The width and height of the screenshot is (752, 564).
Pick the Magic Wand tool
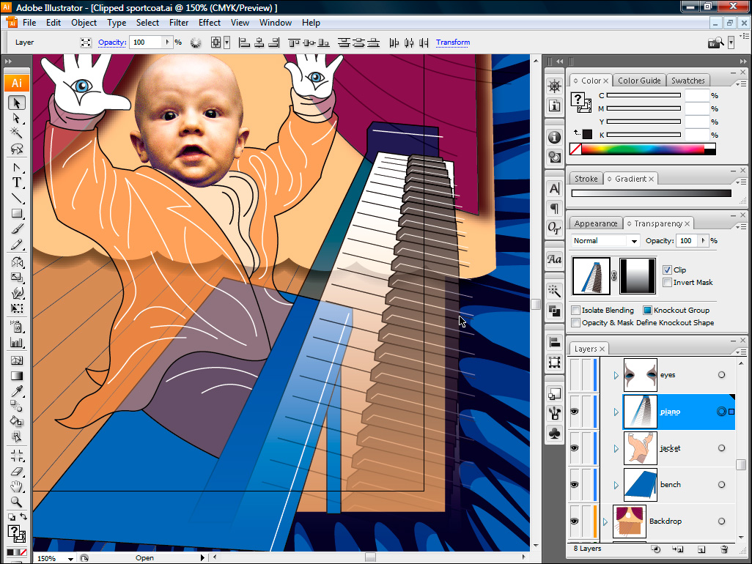coord(16,133)
